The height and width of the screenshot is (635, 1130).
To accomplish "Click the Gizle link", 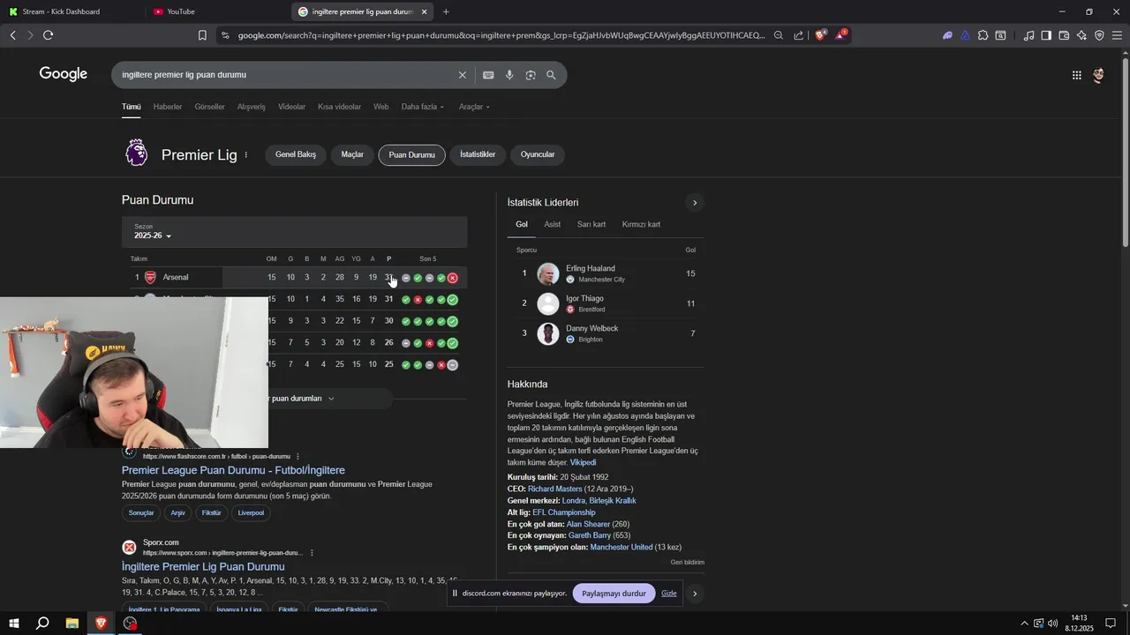I will pyautogui.click(x=669, y=594).
